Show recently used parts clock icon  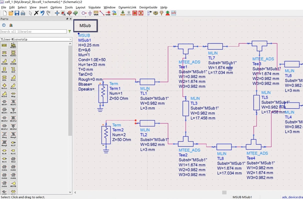(x=4, y=25)
